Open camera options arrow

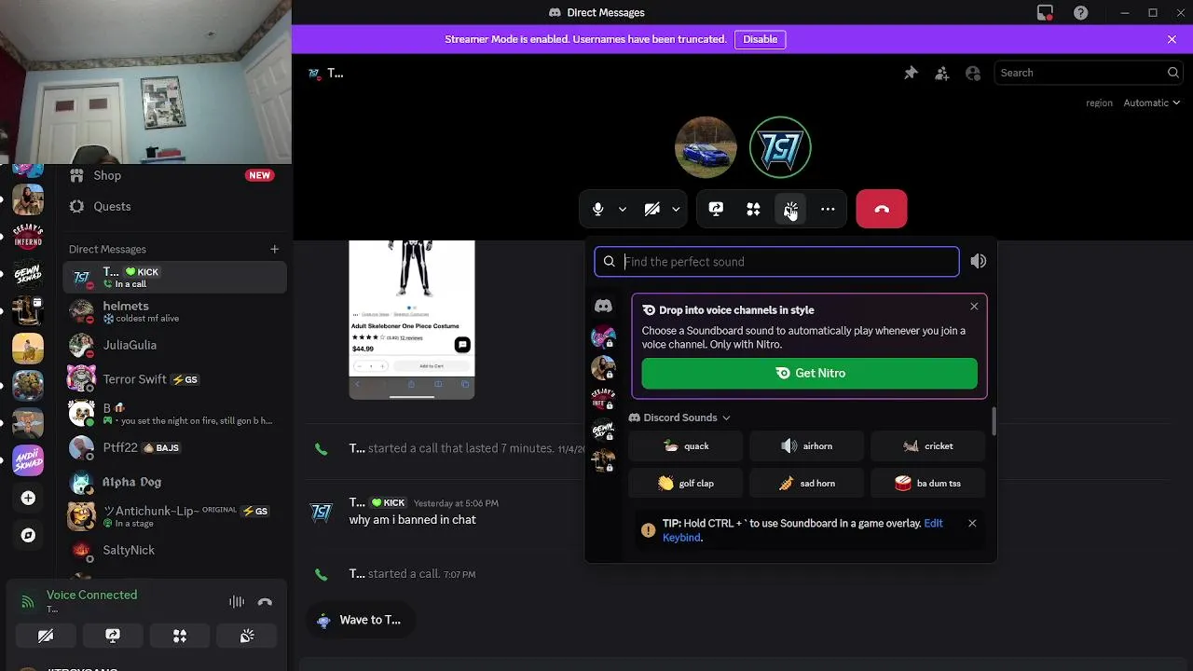(676, 210)
